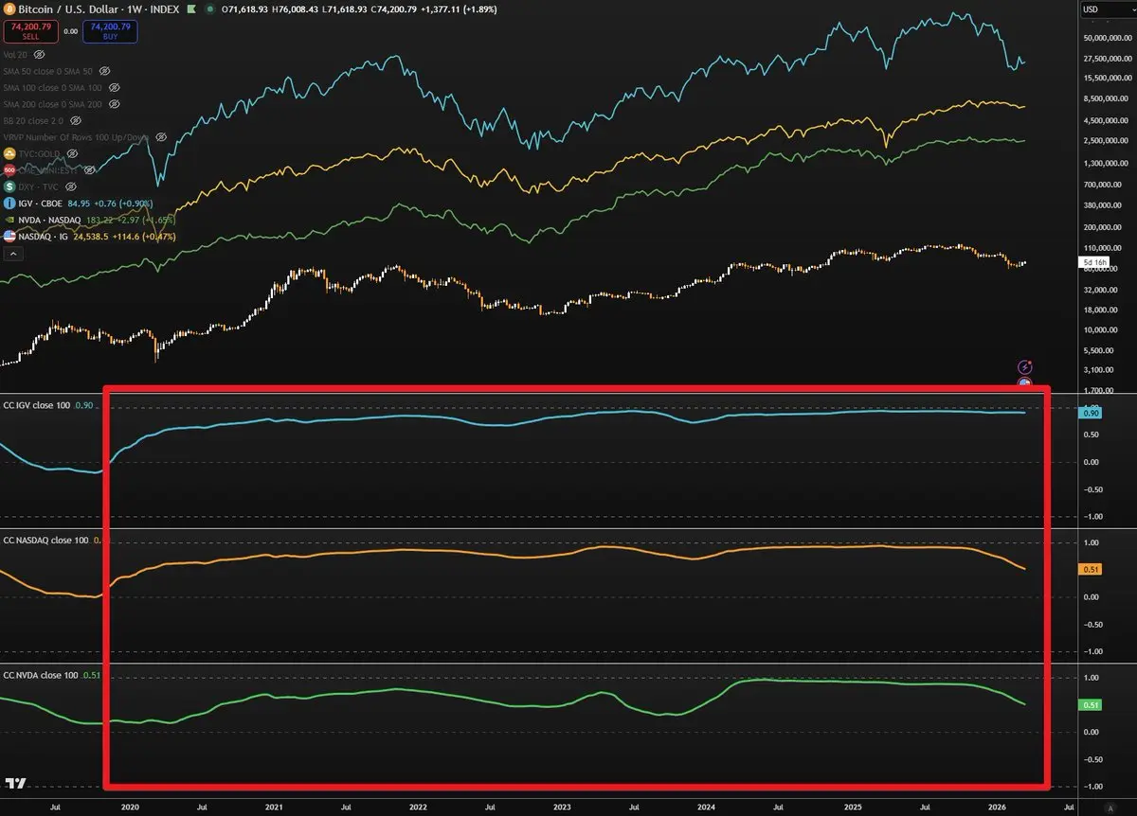
Task: Show the TVC:GOLD comparison series
Action: point(72,153)
